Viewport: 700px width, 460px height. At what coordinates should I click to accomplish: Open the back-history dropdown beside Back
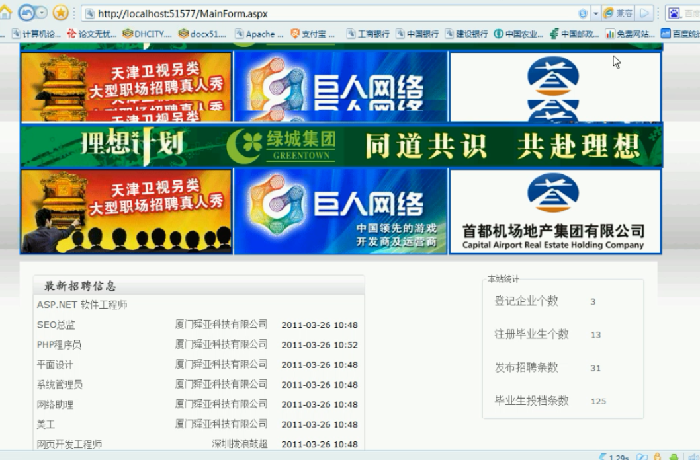click(42, 13)
